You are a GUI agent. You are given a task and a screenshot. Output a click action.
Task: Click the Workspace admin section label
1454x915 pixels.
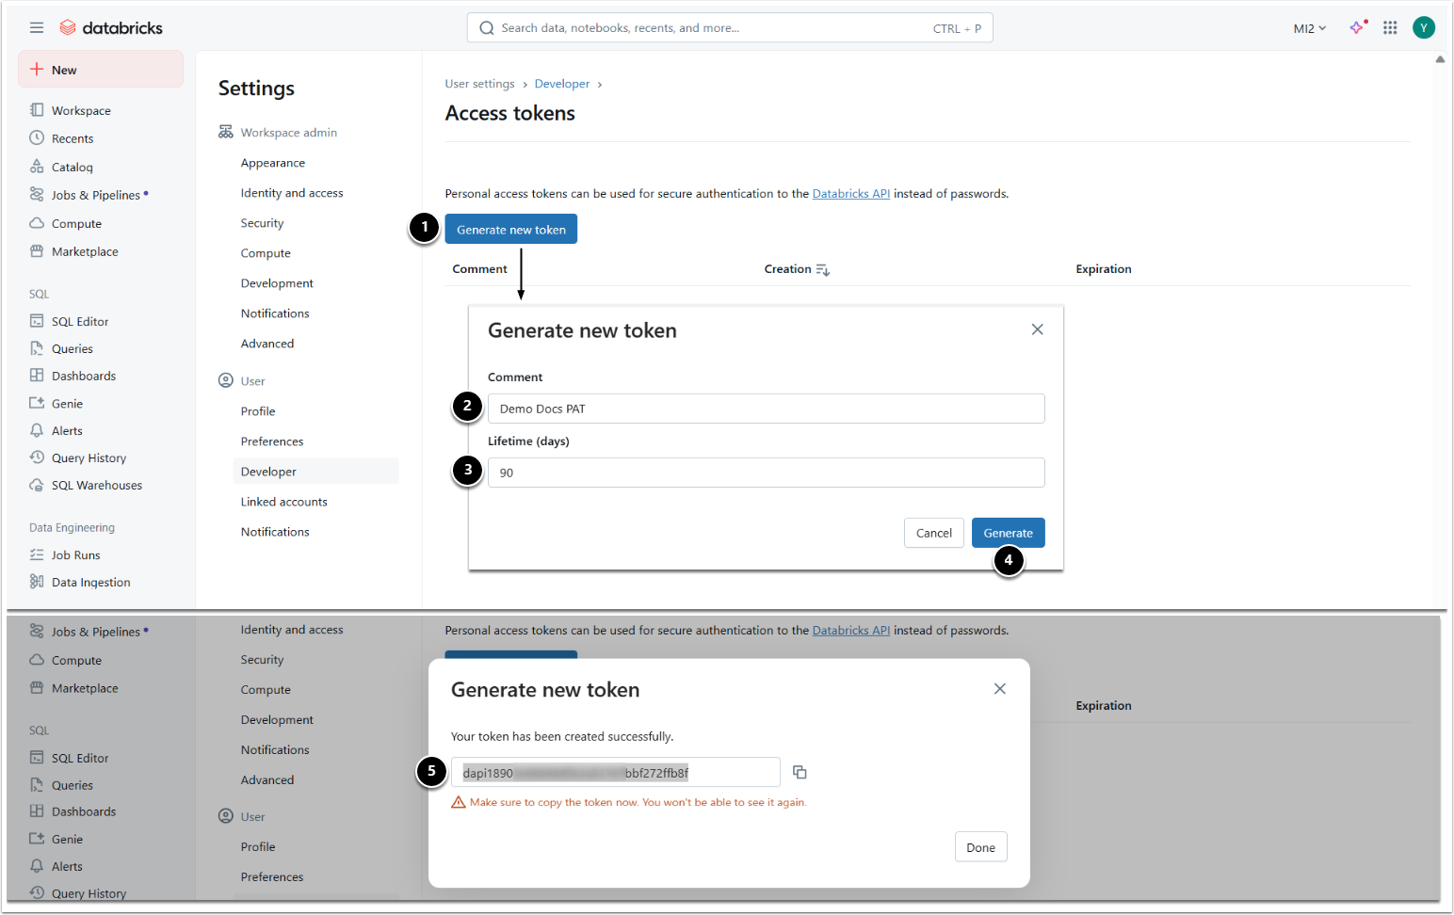click(x=289, y=133)
